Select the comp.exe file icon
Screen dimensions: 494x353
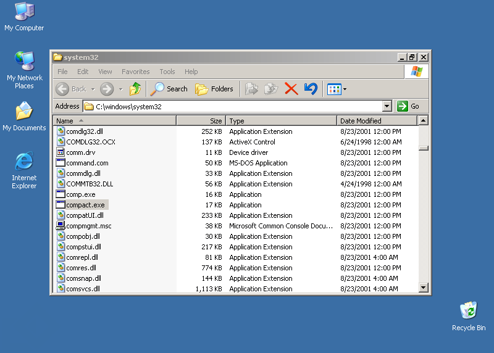(61, 194)
